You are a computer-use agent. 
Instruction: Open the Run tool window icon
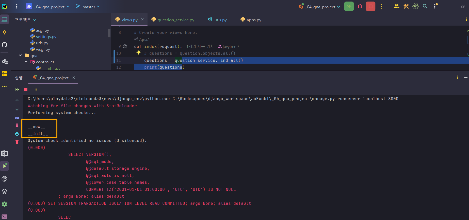[x=5, y=166]
